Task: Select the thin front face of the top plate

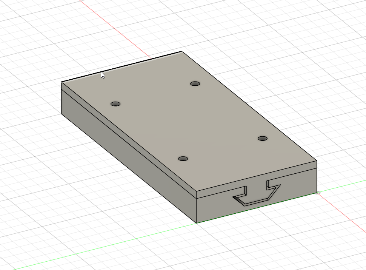Action: coord(257,179)
